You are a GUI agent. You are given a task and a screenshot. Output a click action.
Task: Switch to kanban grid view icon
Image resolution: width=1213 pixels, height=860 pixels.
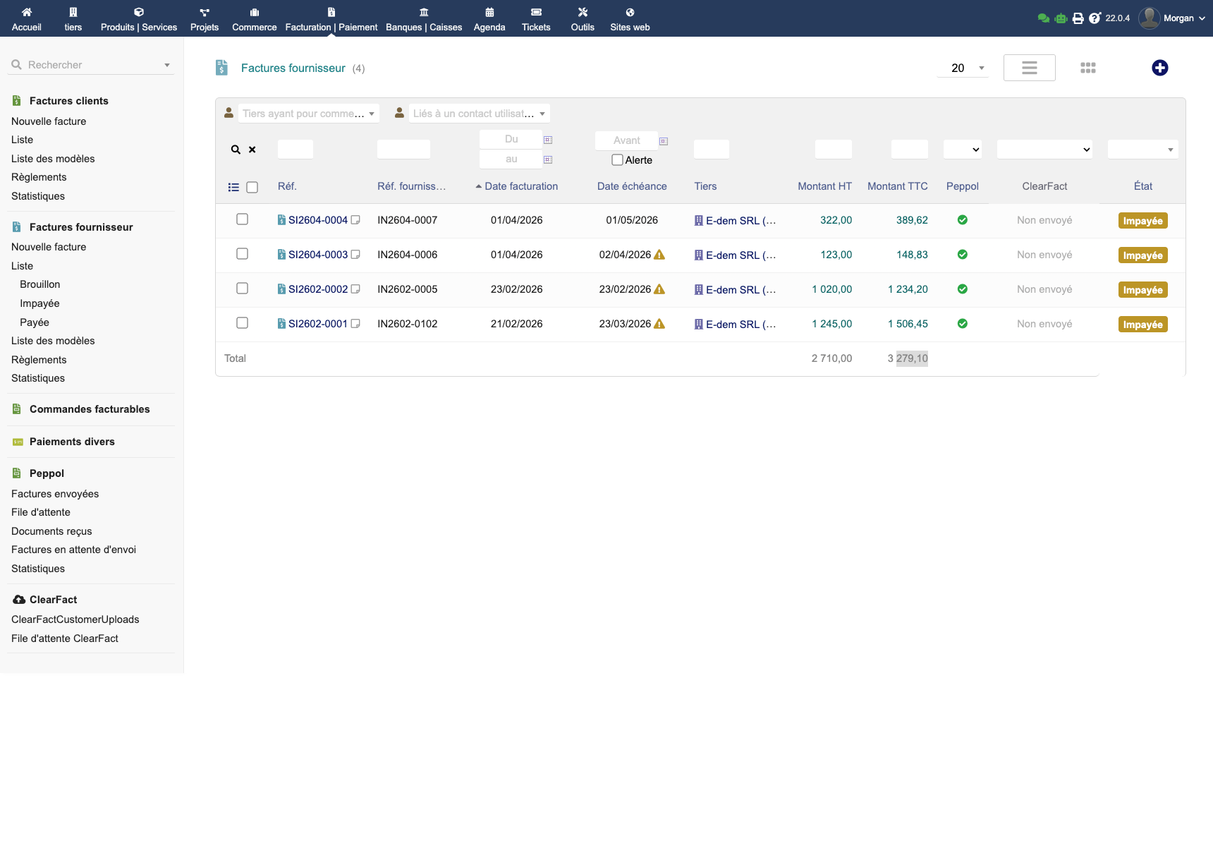point(1087,68)
